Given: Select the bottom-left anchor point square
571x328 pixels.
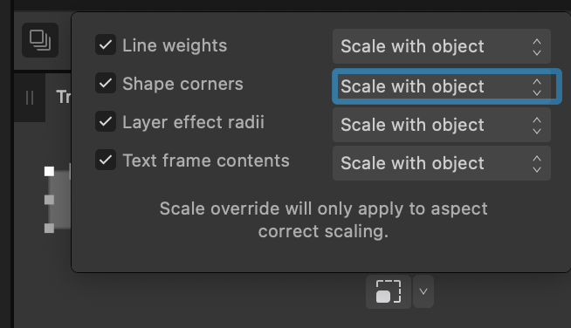Looking at the screenshot, I should click(49, 228).
